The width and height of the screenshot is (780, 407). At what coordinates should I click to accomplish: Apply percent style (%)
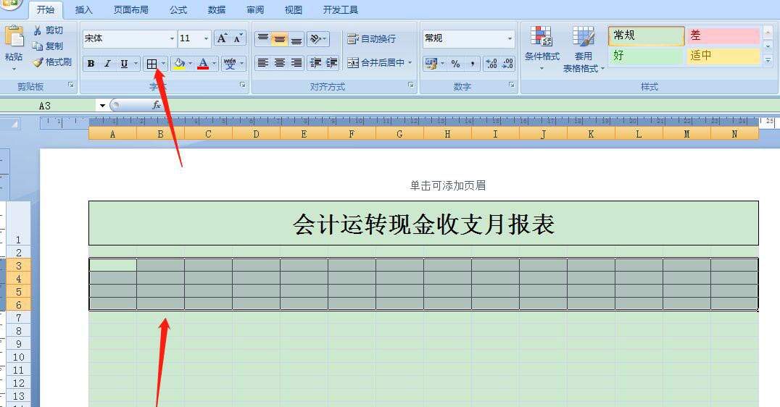(456, 64)
